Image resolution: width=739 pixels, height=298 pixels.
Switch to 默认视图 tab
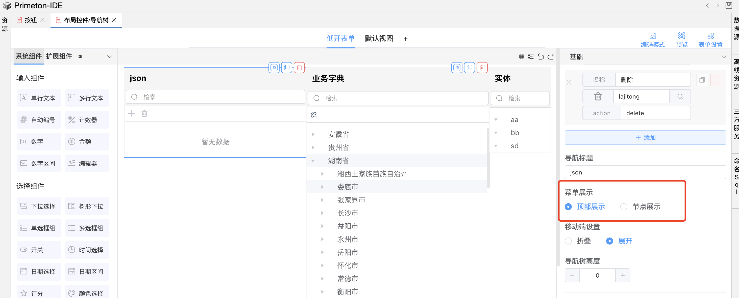379,38
